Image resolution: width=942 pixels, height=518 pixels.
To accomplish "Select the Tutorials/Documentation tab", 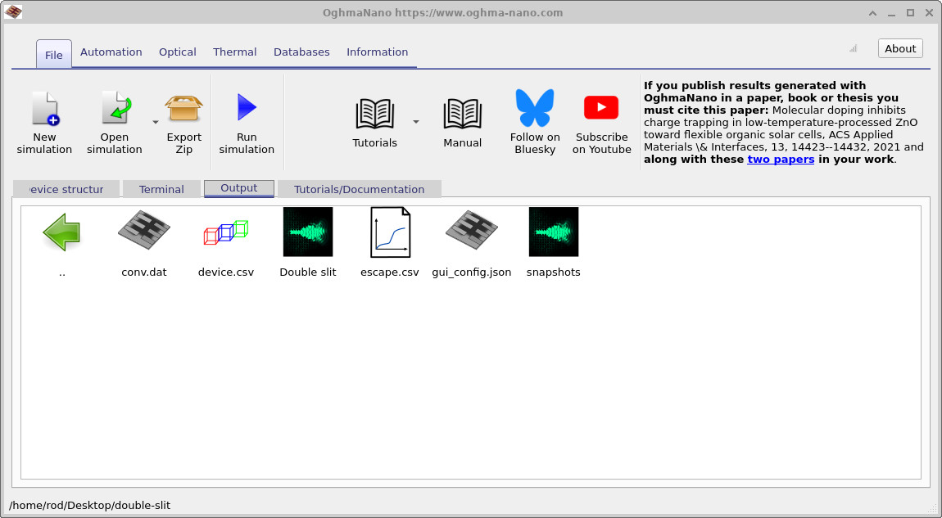I will (x=359, y=189).
